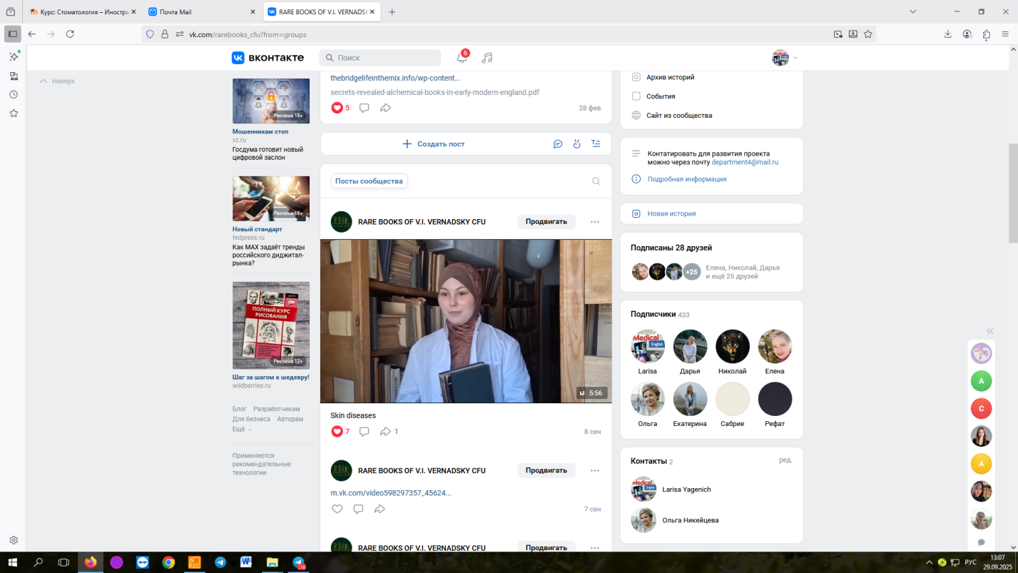This screenshot has height=573, width=1018.
Task: Open comments on the Skin diseases post
Action: click(365, 432)
